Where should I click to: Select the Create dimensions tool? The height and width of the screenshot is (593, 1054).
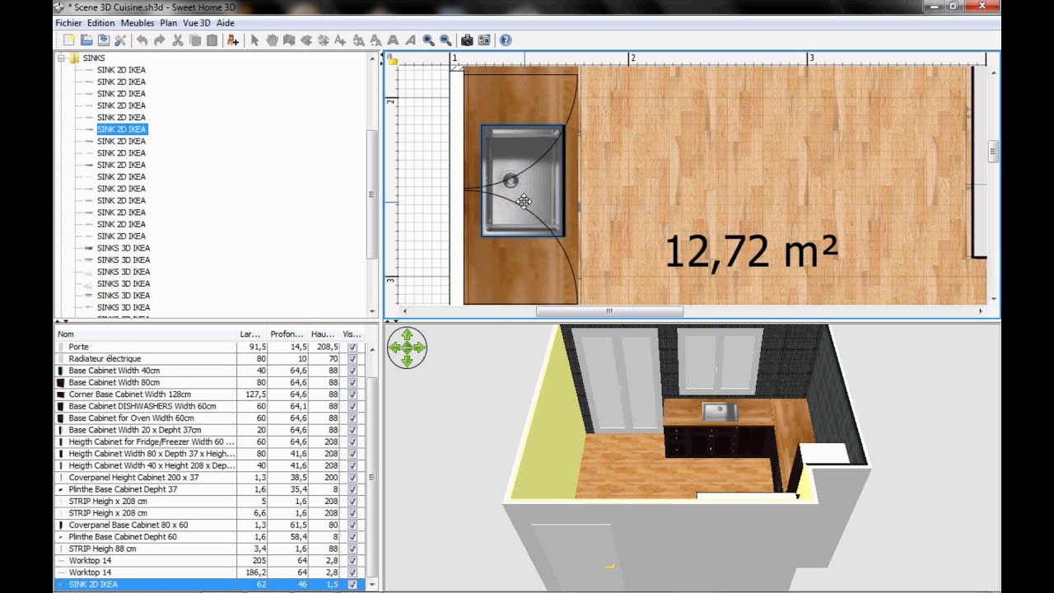(x=324, y=40)
